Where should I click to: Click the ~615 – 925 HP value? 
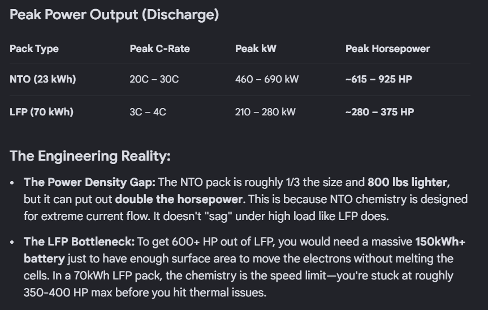click(378, 79)
